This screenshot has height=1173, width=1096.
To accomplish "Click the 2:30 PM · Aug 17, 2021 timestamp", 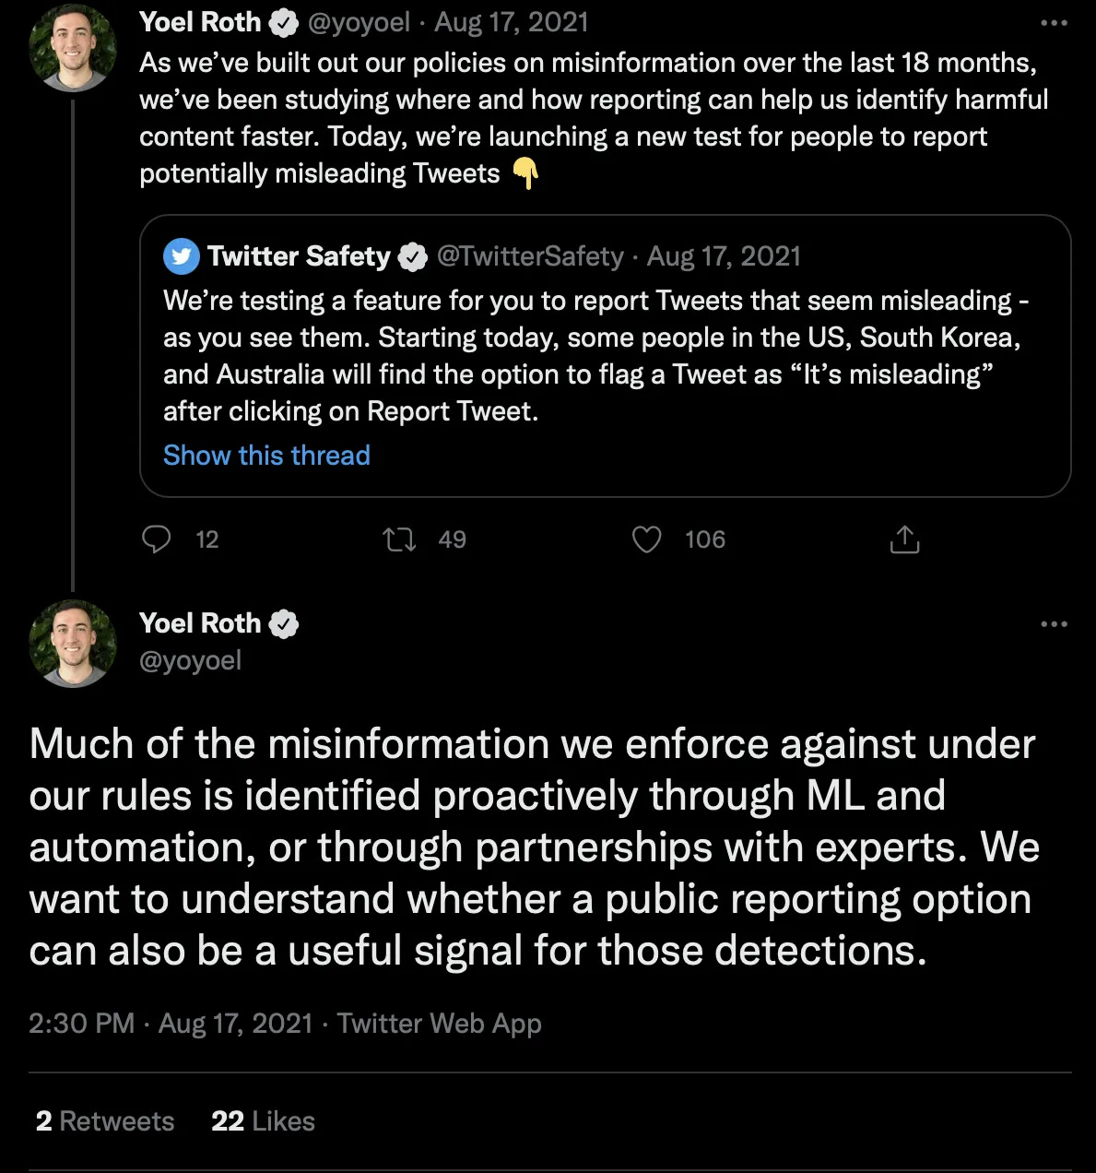I will coord(171,1024).
